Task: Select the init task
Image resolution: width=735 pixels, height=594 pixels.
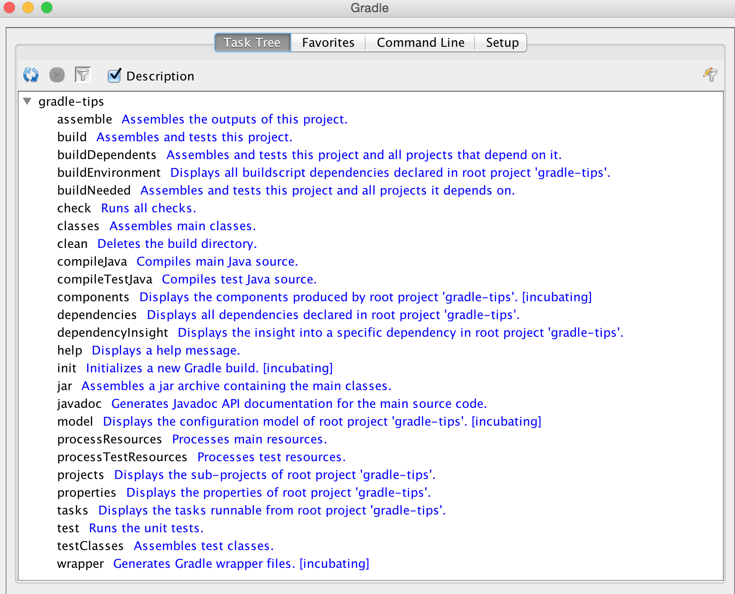Action: (x=195, y=368)
